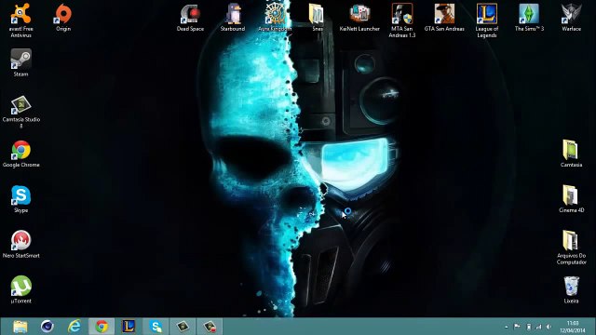Image resolution: width=596 pixels, height=335 pixels.
Task: Launch Internet Explorer from taskbar
Action: click(x=74, y=327)
